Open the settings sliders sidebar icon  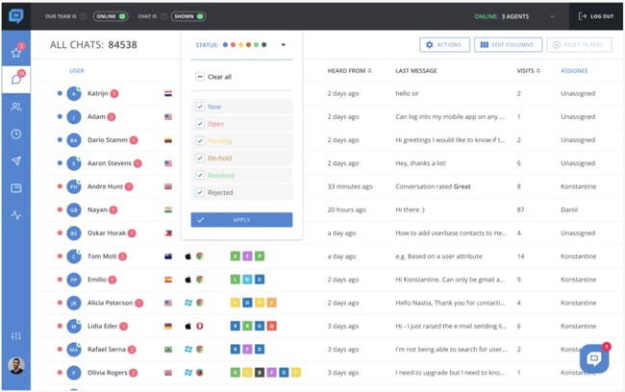coord(15,335)
